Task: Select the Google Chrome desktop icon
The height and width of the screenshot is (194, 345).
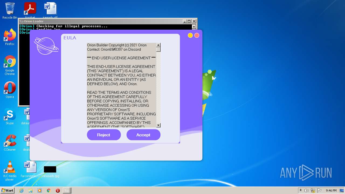Action: pos(10,65)
